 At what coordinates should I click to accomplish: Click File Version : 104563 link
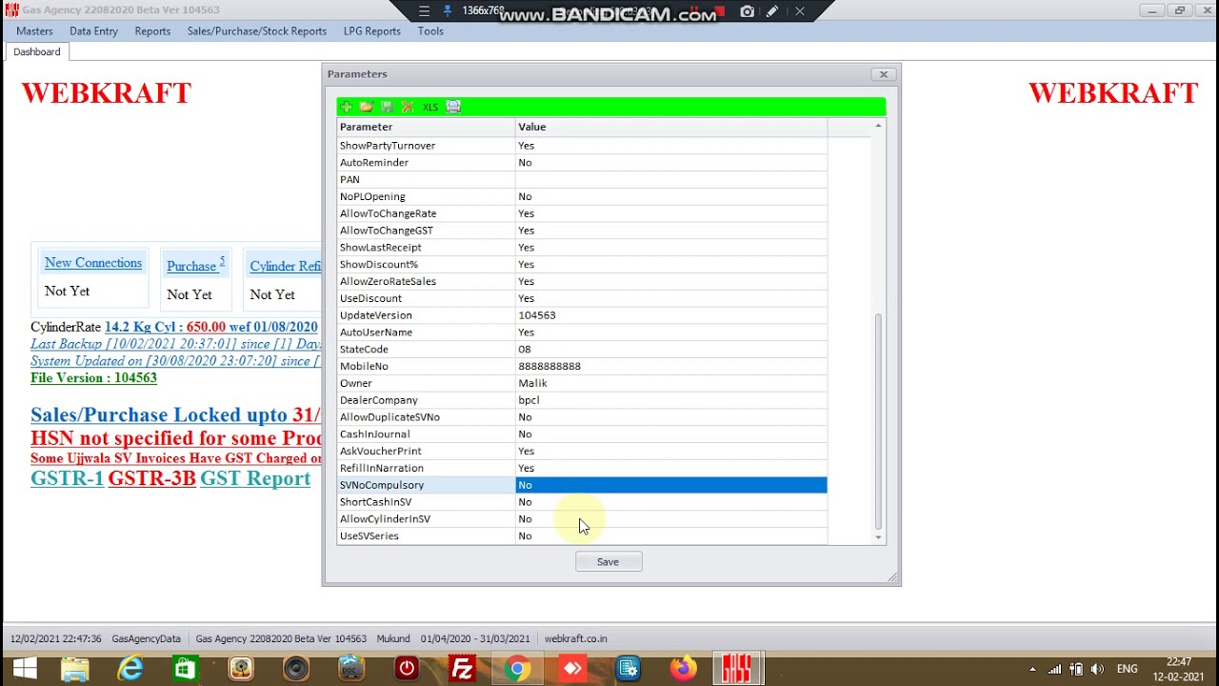point(93,378)
